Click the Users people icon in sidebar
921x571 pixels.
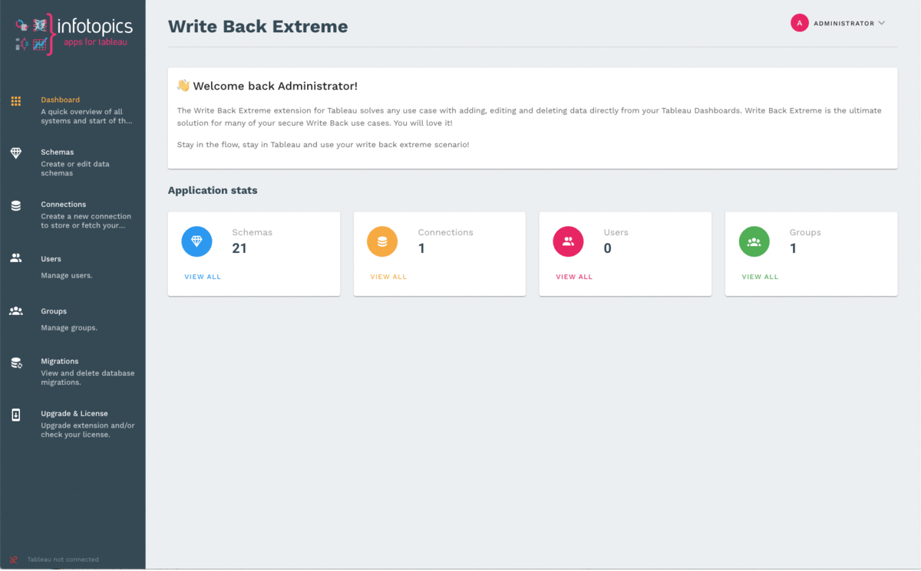coord(15,258)
